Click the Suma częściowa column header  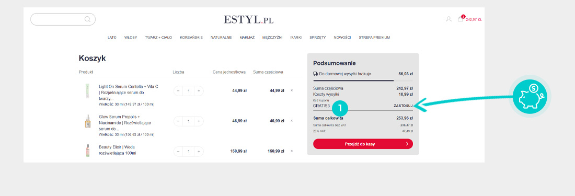268,72
